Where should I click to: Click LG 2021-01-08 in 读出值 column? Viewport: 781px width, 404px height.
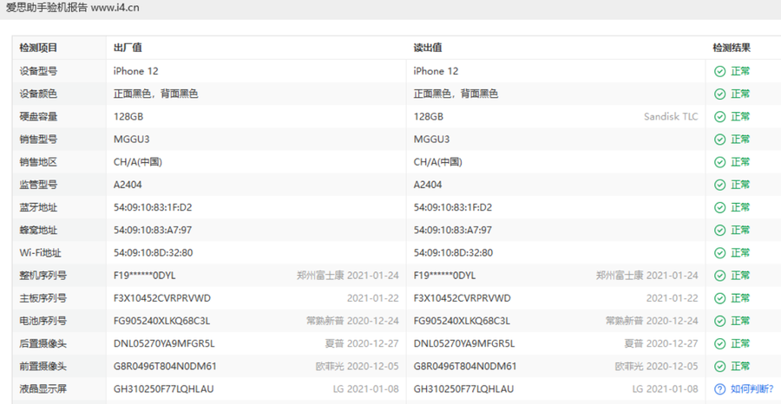pyautogui.click(x=666, y=389)
